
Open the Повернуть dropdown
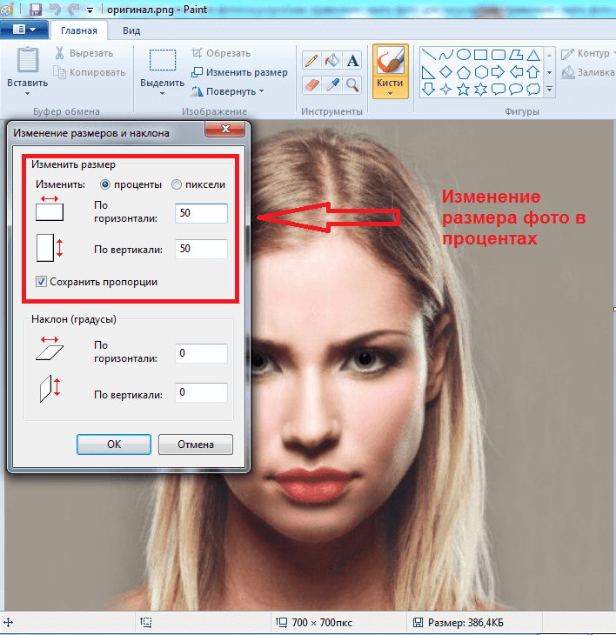pos(227,91)
